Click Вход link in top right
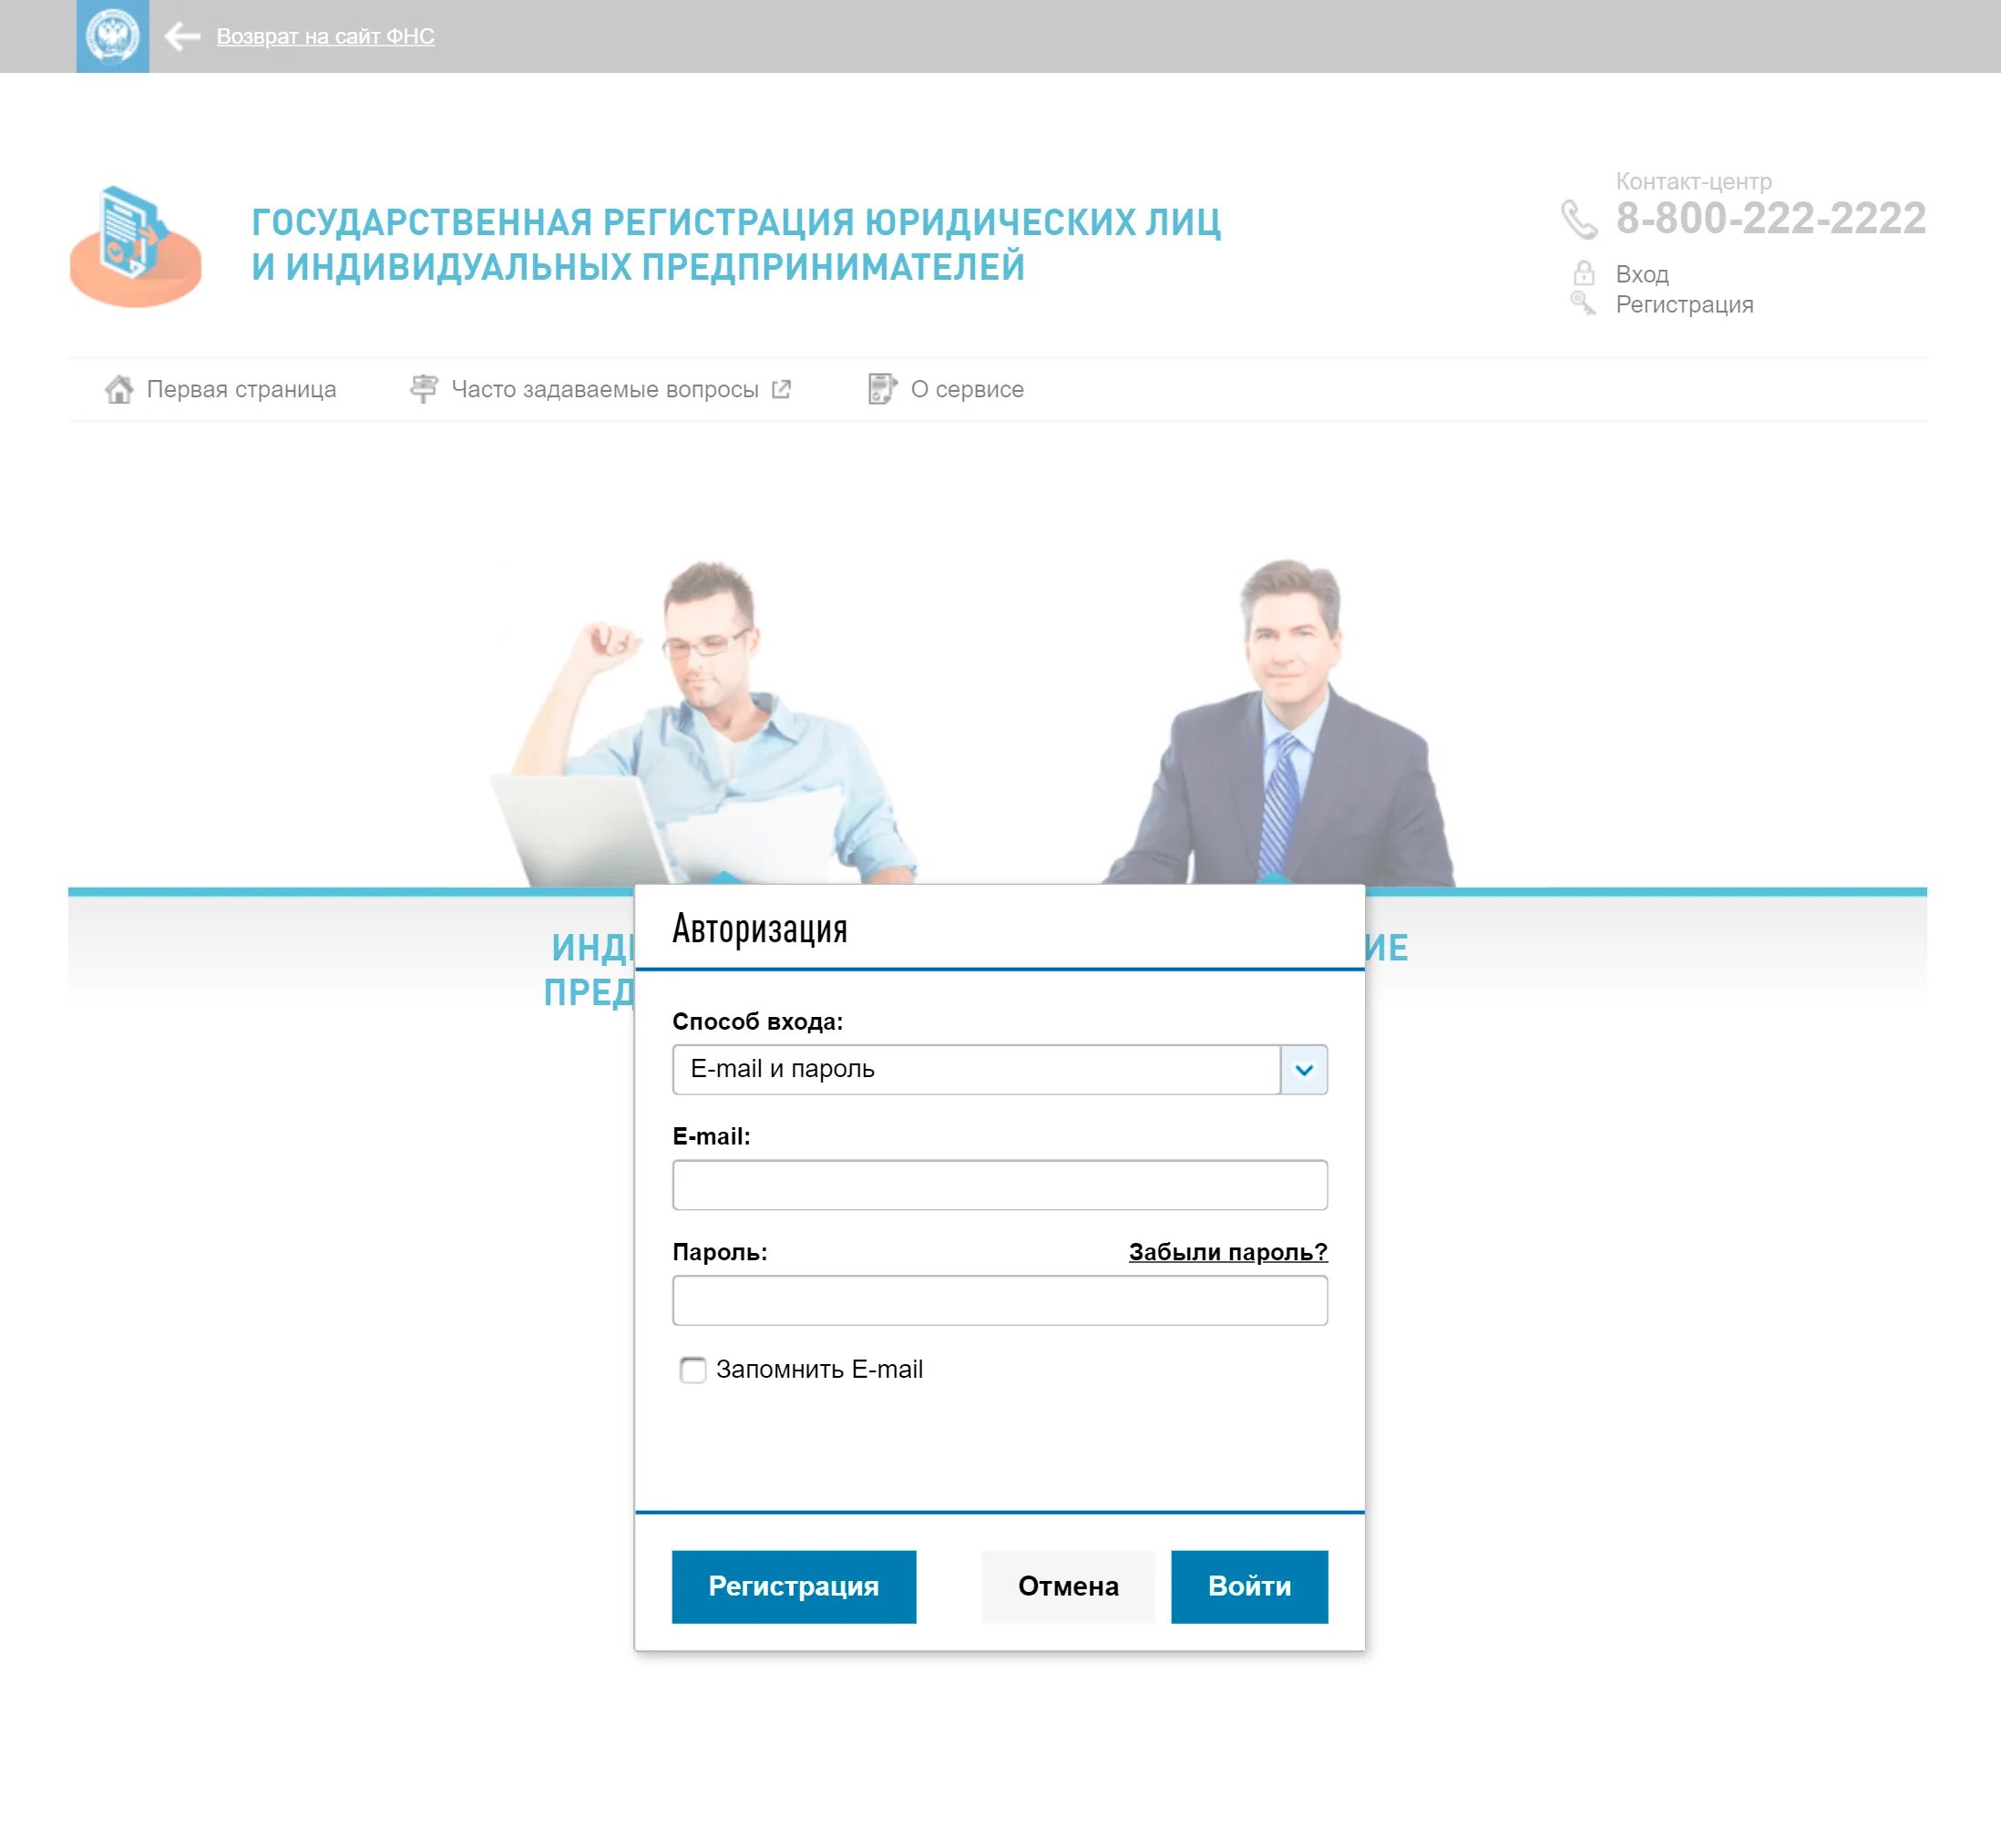The image size is (2001, 1848). coord(1642,272)
